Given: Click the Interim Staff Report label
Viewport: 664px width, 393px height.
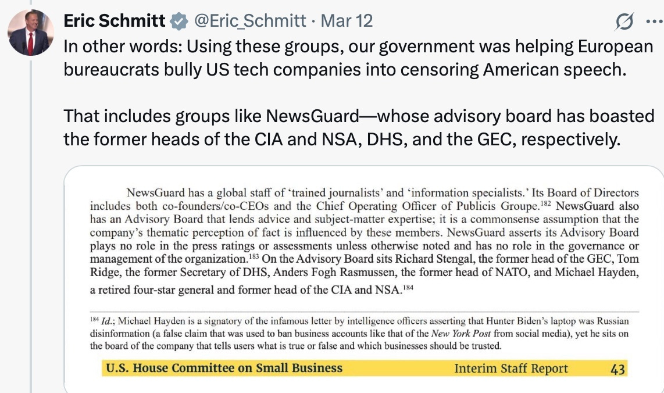Looking at the screenshot, I should tap(511, 369).
